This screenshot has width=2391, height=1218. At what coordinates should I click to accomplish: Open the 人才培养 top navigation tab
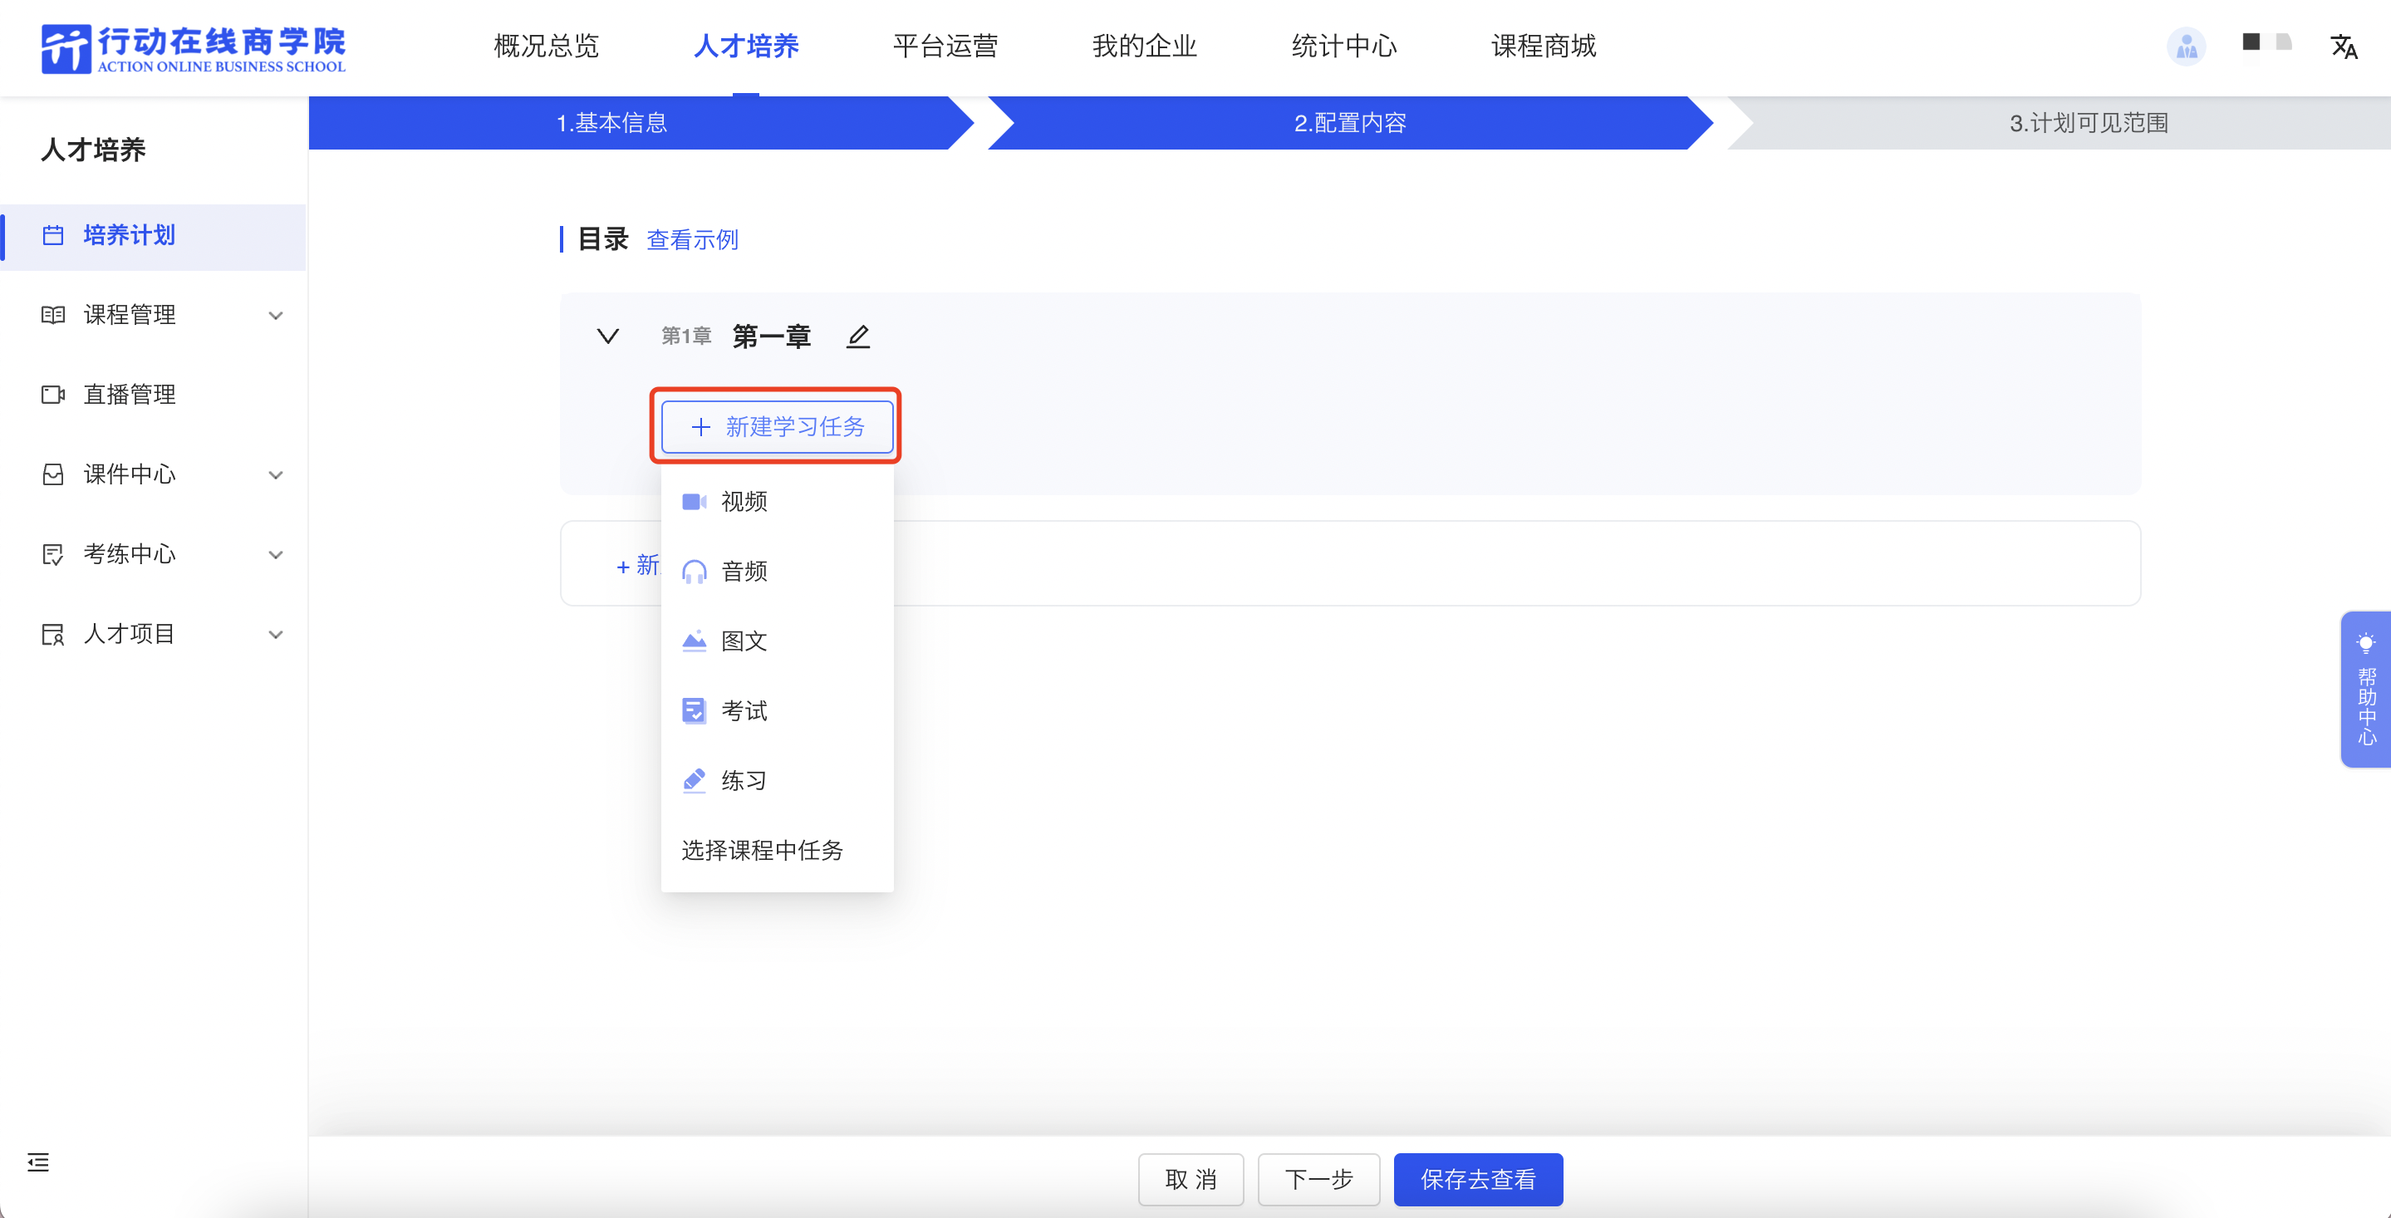pyautogui.click(x=746, y=47)
